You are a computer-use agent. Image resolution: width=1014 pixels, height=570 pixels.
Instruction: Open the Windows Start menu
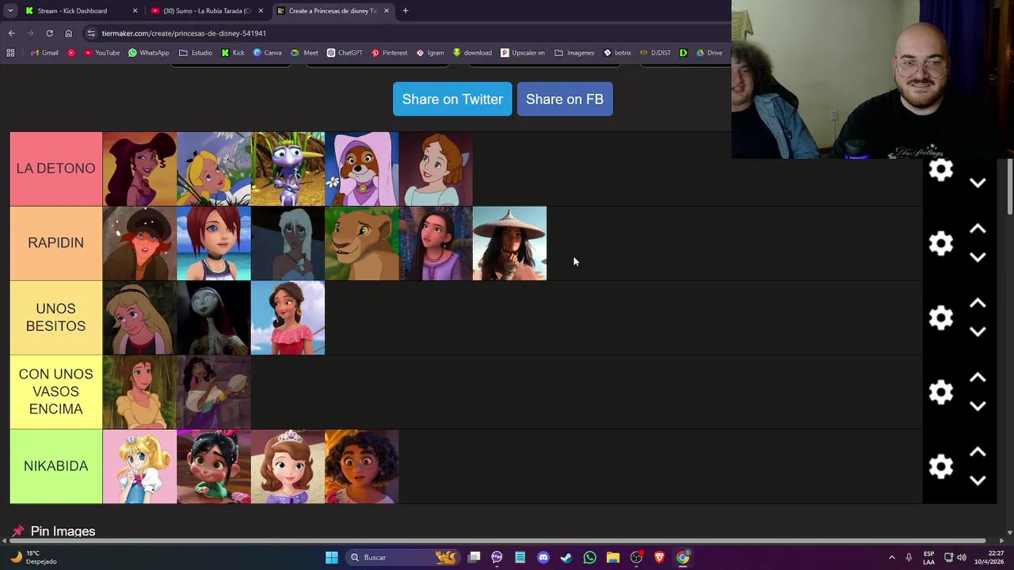pos(332,557)
